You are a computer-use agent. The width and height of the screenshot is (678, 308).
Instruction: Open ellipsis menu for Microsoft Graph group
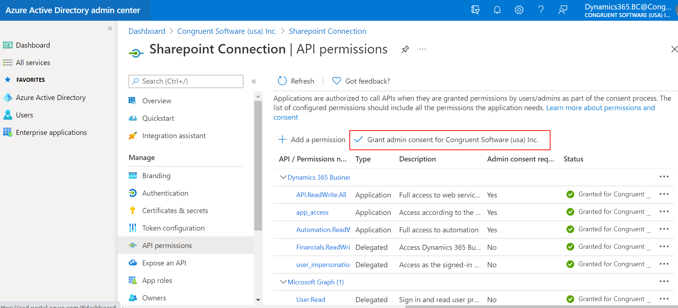[x=664, y=281]
